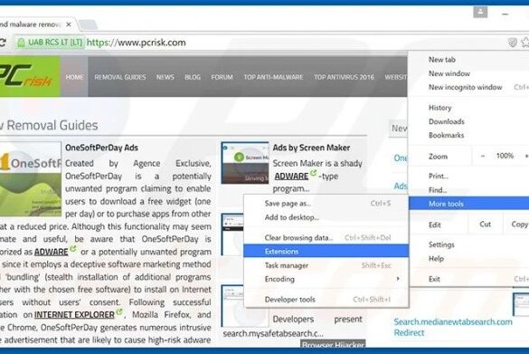The height and width of the screenshot is (354, 529).
Task: Decrease zoom with the minus button
Action: [483, 156]
